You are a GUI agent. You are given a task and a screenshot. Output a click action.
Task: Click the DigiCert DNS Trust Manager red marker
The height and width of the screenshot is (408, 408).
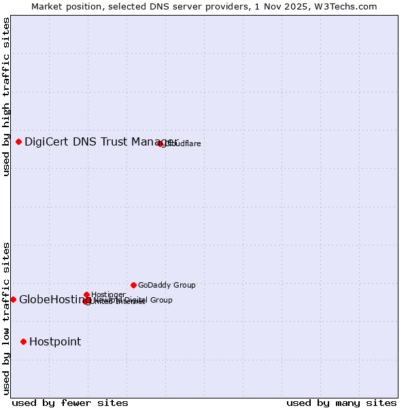point(18,141)
